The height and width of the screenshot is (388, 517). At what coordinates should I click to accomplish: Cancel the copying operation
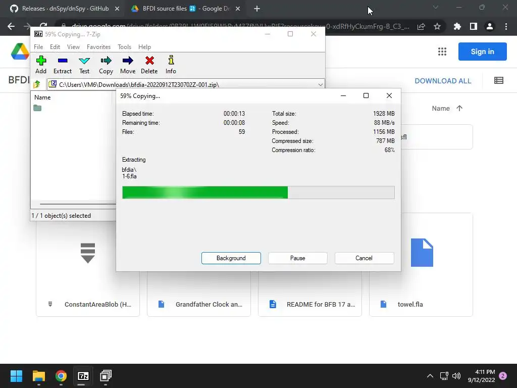coord(364,258)
